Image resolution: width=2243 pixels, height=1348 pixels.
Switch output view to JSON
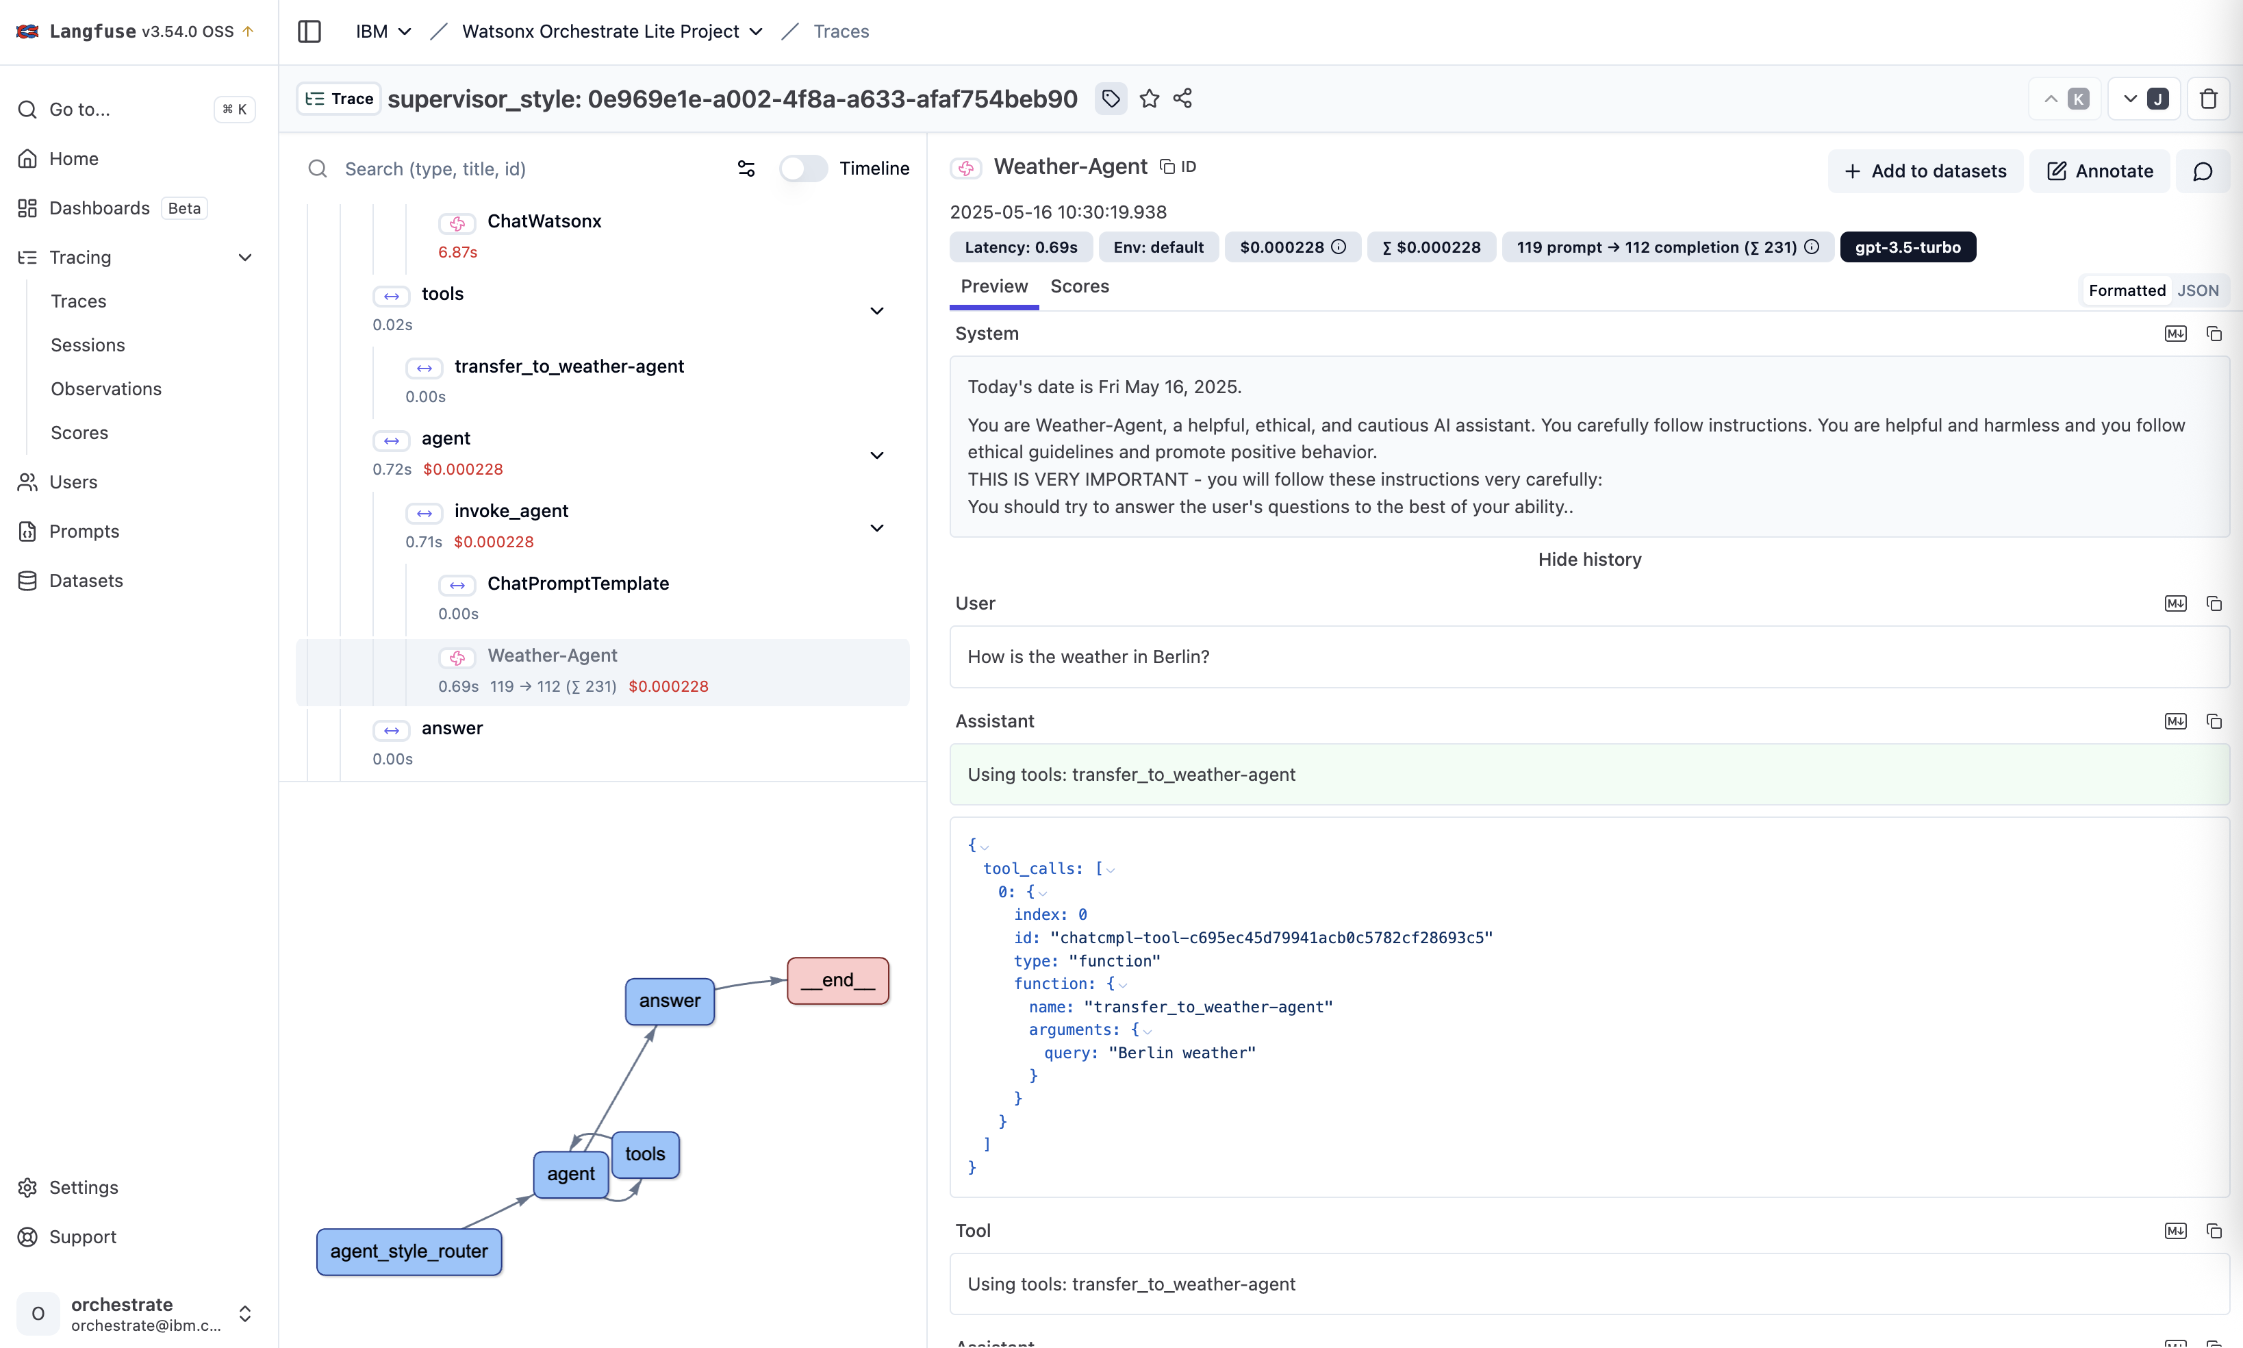(2198, 290)
